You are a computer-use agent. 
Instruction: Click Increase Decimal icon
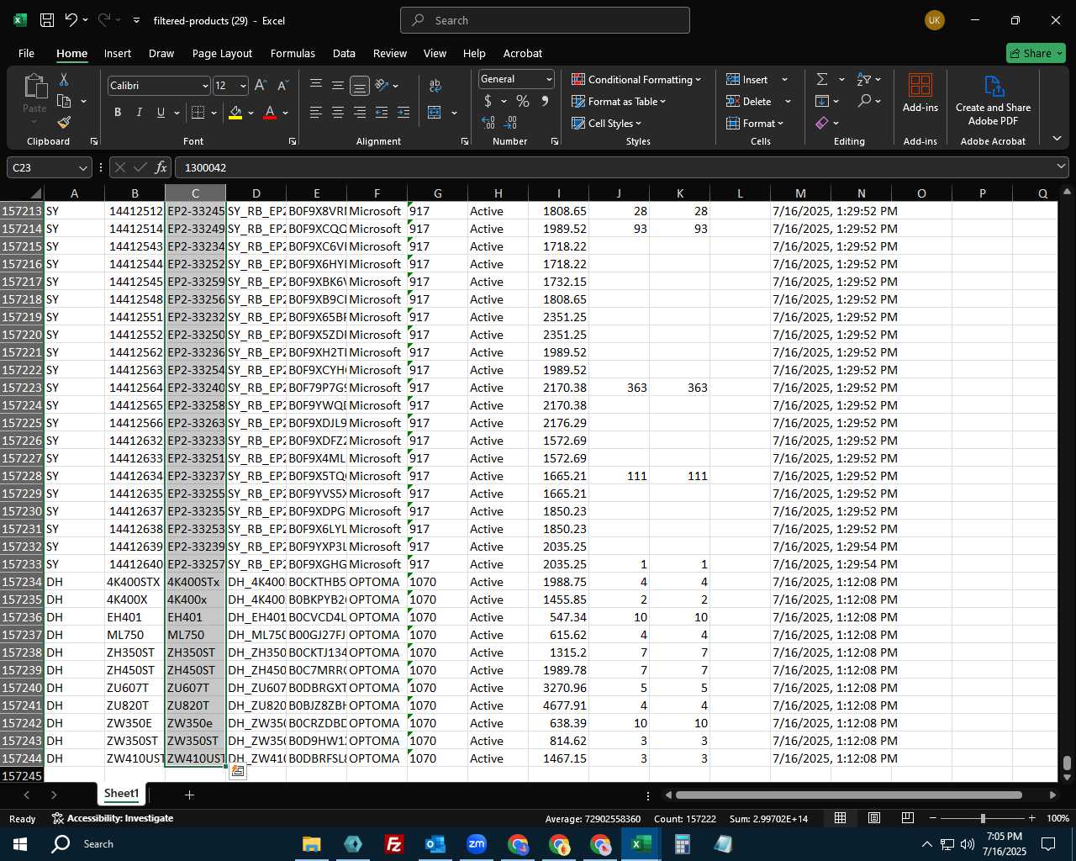point(488,123)
